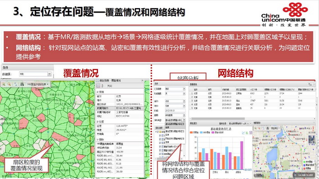Click the 站高分析 tab label

pos(188,78)
